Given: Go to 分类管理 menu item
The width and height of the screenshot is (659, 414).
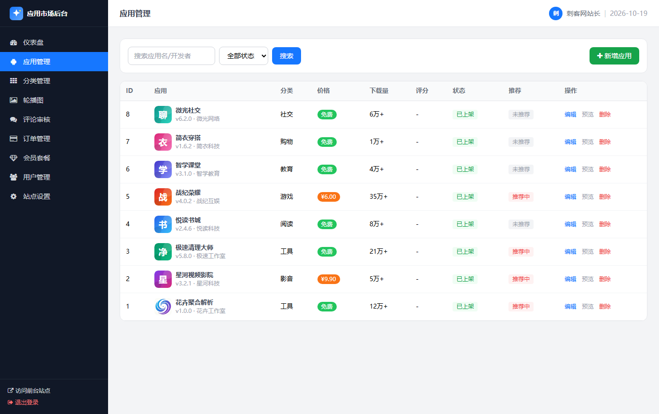Looking at the screenshot, I should pyautogui.click(x=54, y=81).
